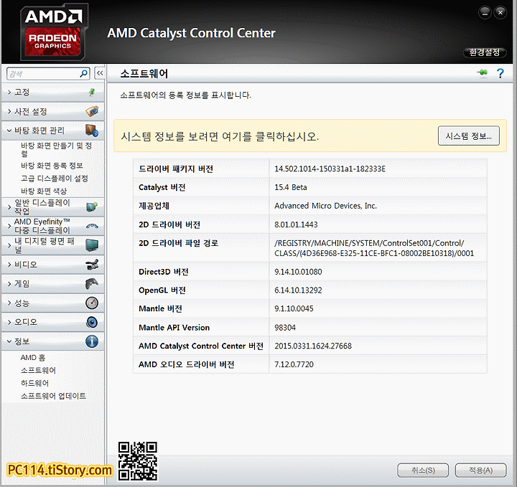Collapse the 바탕 화면 관리 section
The image size is (517, 487).
point(52,131)
